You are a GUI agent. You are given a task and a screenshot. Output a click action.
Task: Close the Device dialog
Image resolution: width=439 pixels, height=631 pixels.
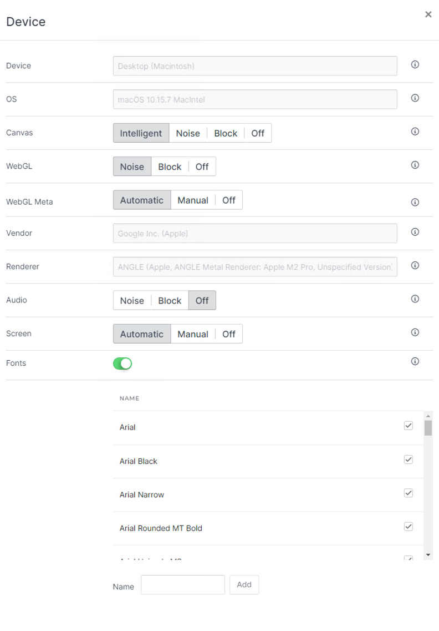428,14
